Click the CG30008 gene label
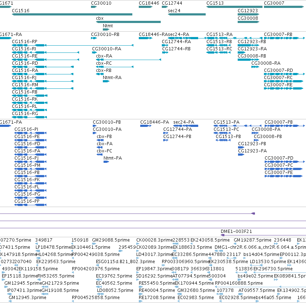This screenshot has width=306, height=303. 248,18
